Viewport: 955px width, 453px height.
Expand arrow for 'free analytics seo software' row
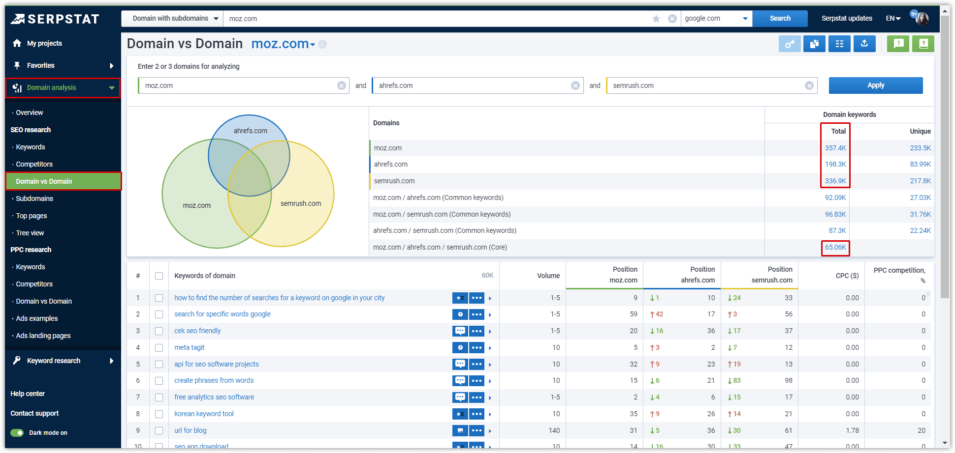490,397
